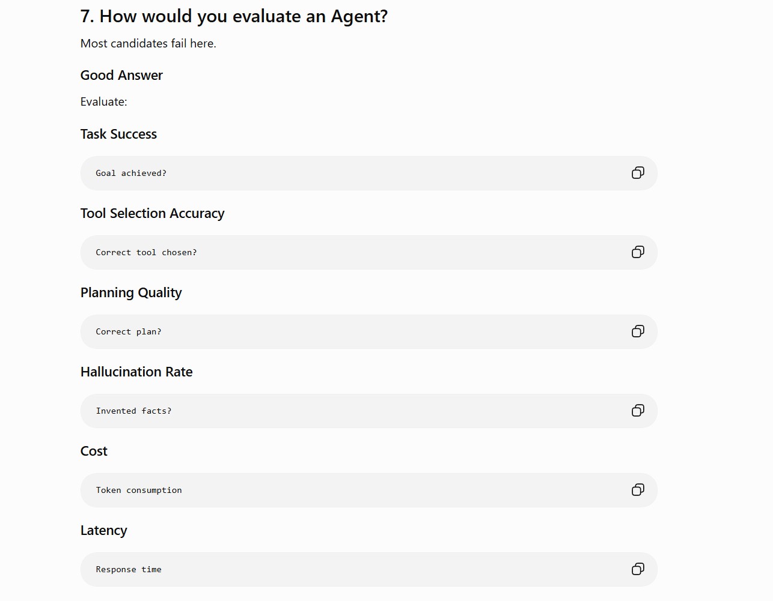Viewport: 773px width, 601px height.
Task: Click the "Latency" heading
Action: point(103,530)
